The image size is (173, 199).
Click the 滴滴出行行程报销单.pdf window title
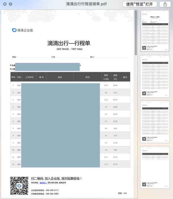pyautogui.click(x=86, y=4)
